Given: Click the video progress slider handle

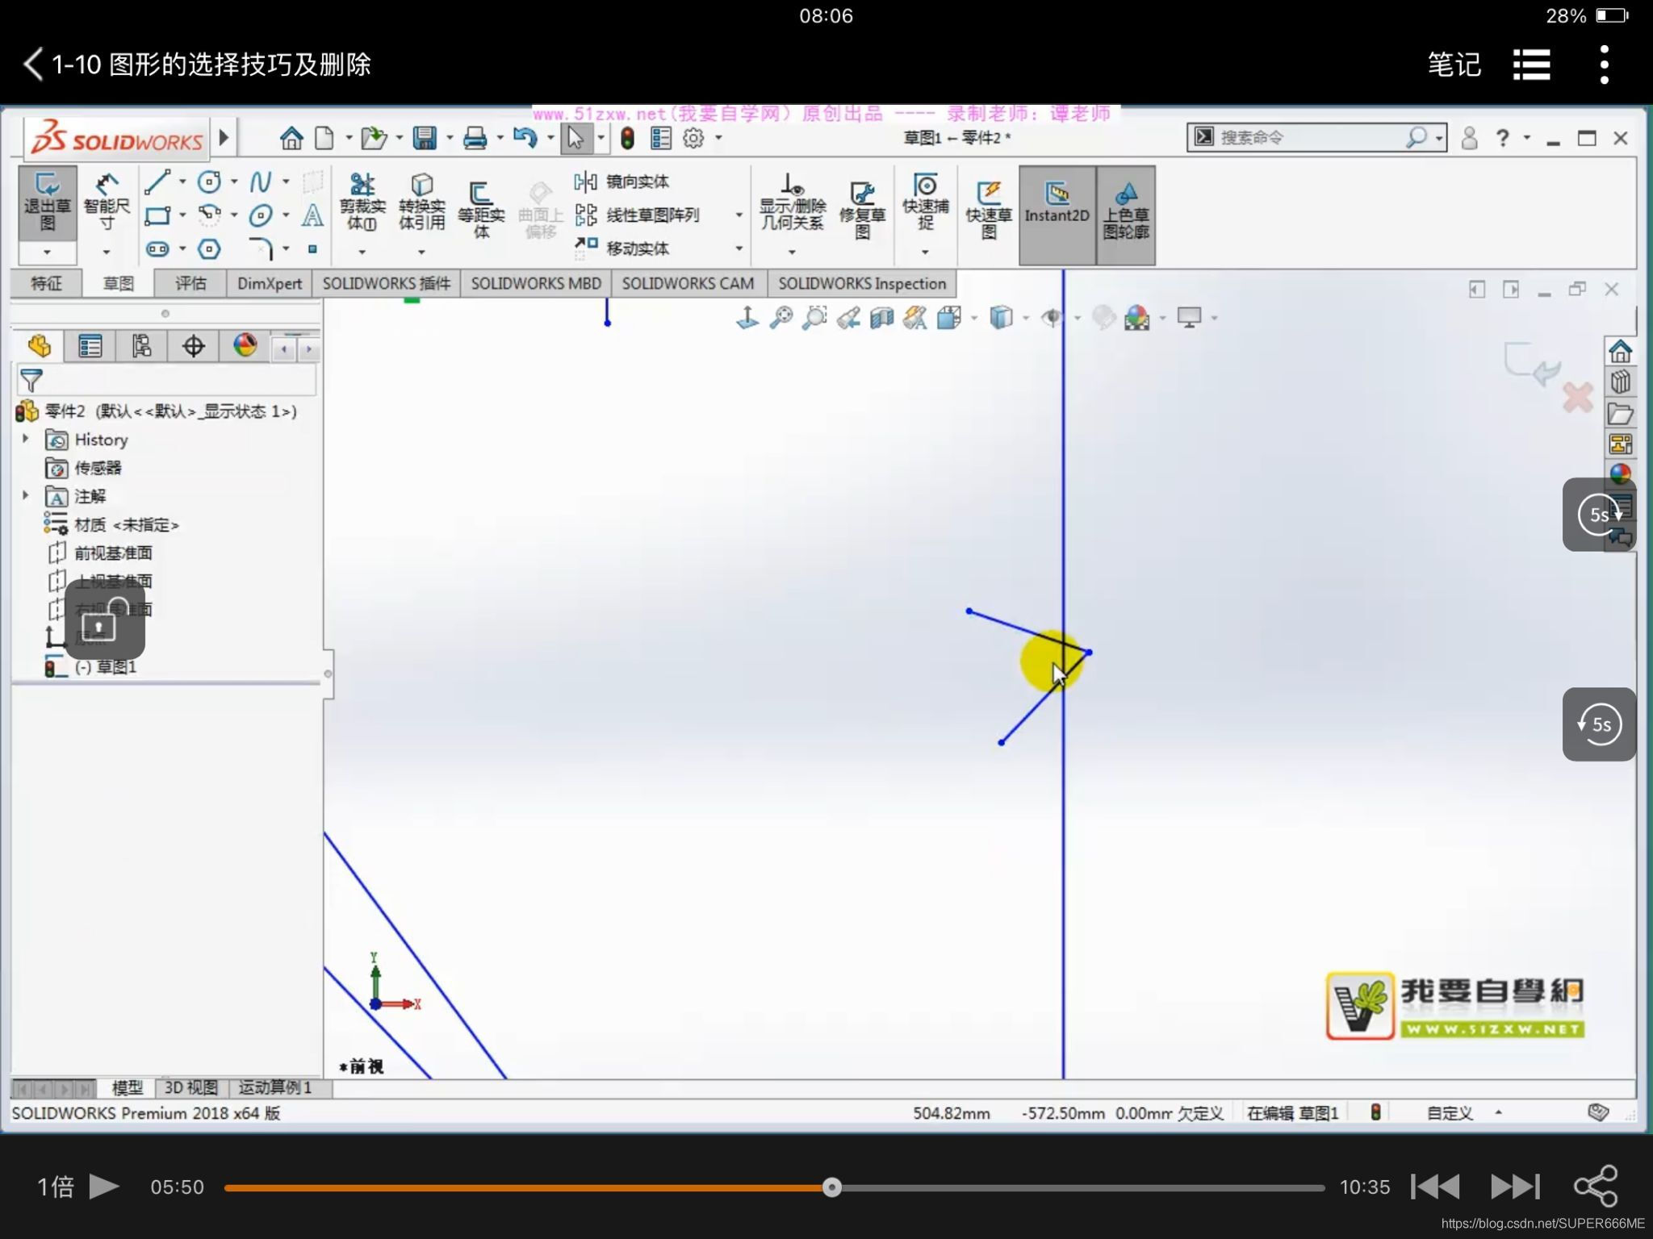Looking at the screenshot, I should point(831,1187).
